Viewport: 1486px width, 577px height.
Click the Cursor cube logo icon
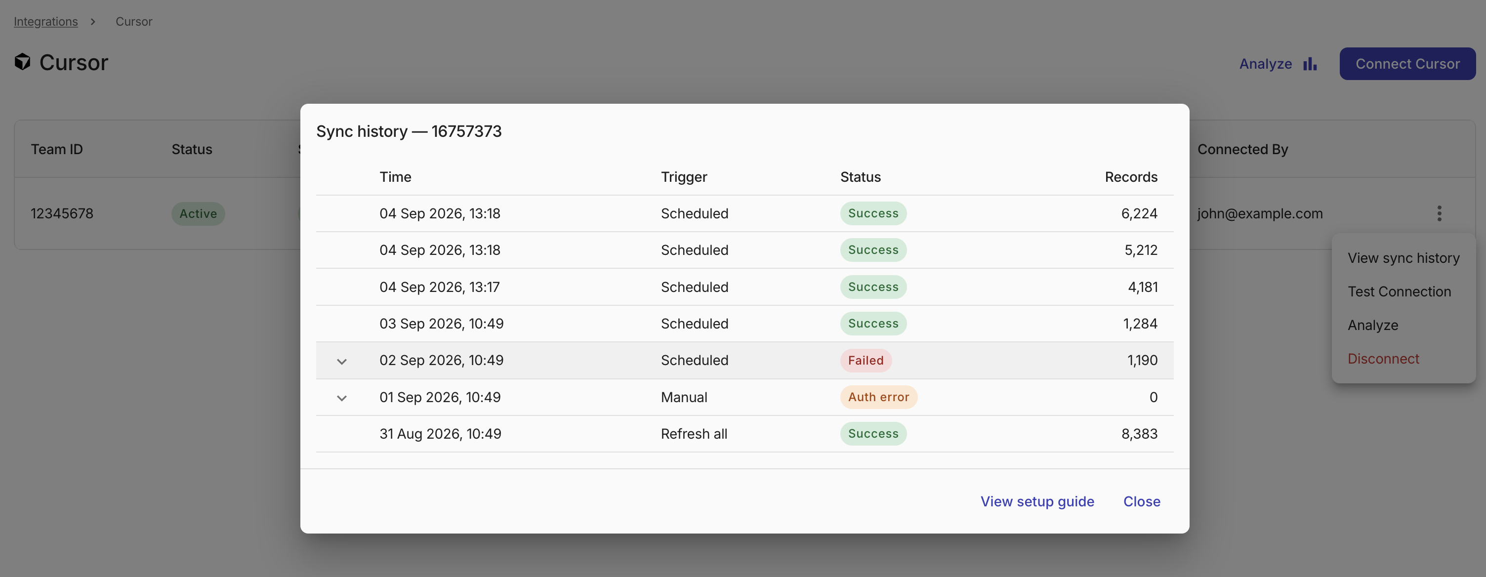coord(23,62)
